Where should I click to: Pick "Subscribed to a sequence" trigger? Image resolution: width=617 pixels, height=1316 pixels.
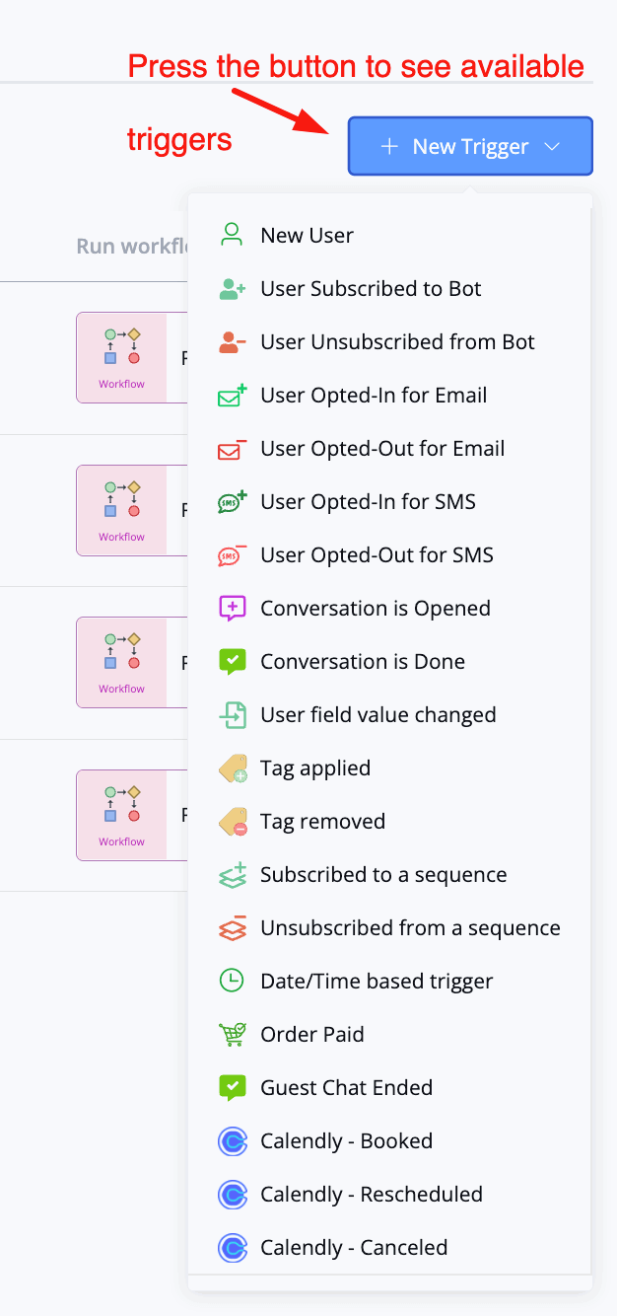point(383,875)
